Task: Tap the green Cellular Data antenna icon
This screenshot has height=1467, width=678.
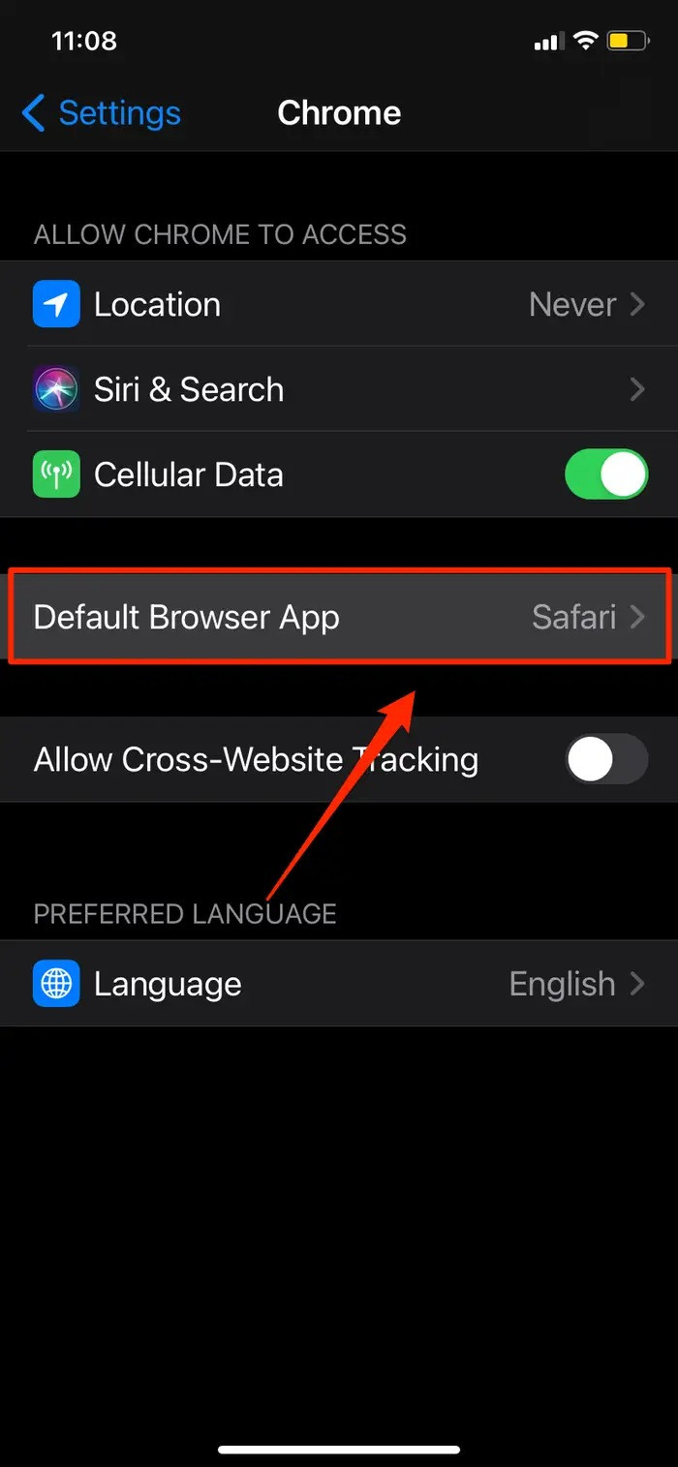Action: click(56, 474)
